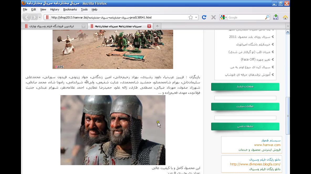Viewport: 311px width, 174px height.
Task: Click the Google search engine icon
Action: [x=222, y=17]
